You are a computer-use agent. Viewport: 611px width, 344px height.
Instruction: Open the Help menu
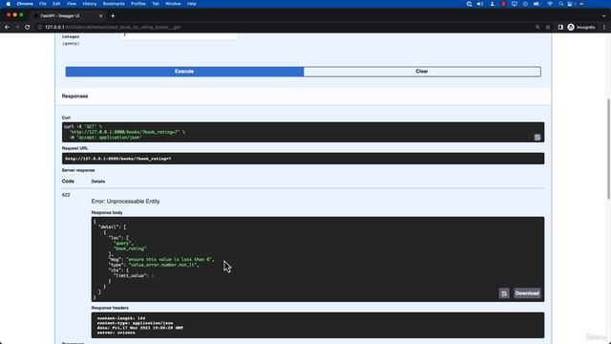click(x=191, y=4)
